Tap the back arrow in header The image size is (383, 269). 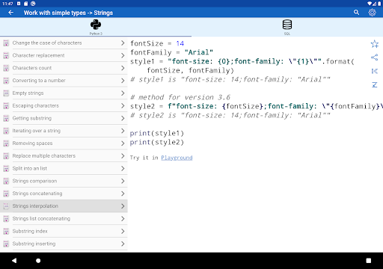[x=10, y=13]
